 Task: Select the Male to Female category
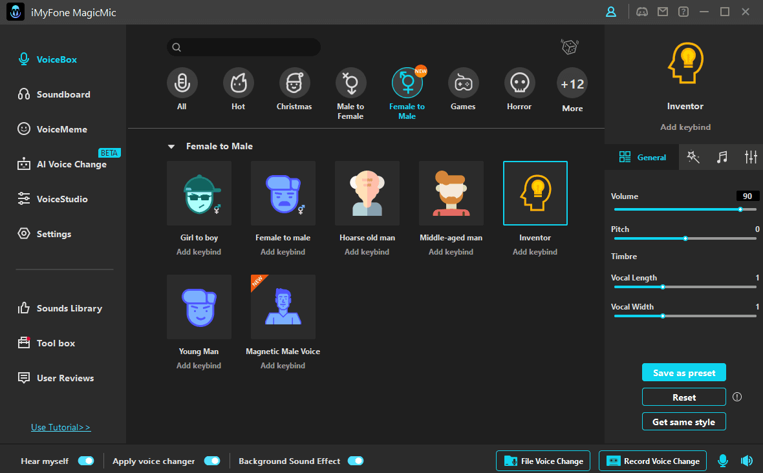351,94
